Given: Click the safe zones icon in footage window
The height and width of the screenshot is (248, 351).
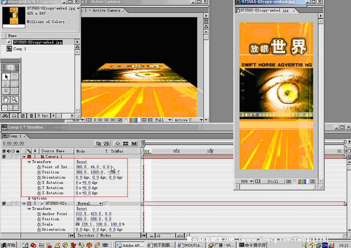Looking at the screenshot, I should point(258,181).
